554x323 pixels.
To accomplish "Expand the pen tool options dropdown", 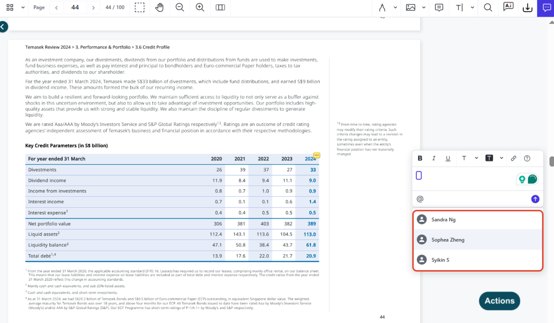I will pyautogui.click(x=395, y=7).
